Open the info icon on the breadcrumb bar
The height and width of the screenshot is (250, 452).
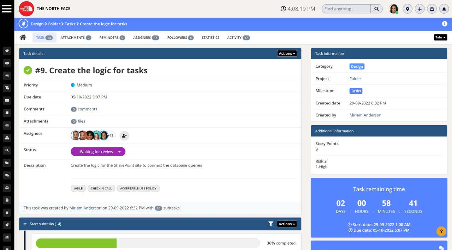[445, 24]
